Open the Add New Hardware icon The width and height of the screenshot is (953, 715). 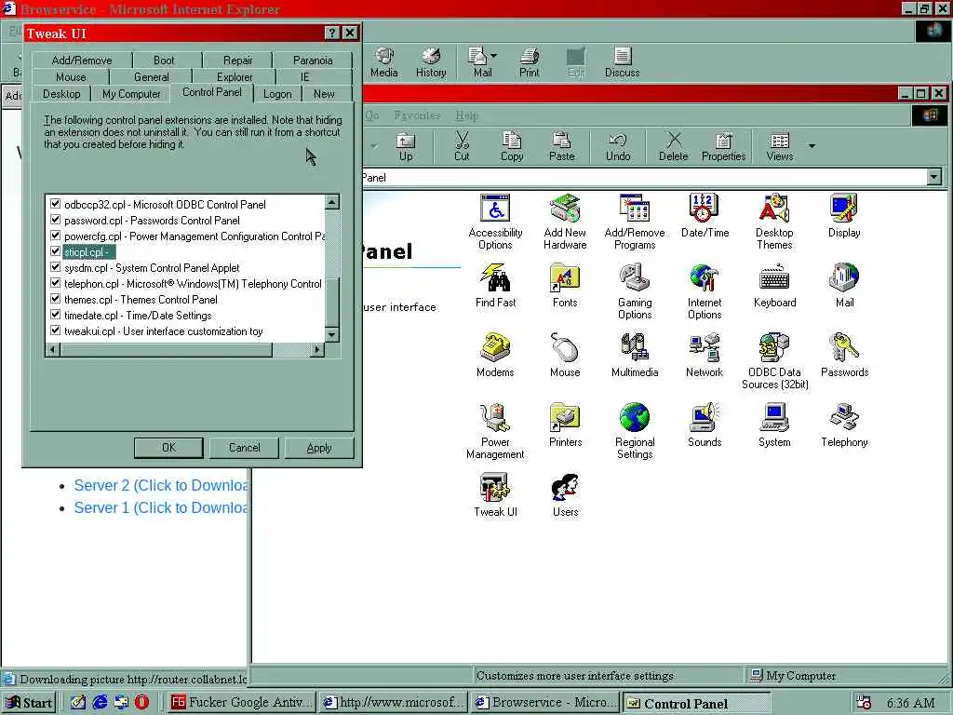coord(565,222)
